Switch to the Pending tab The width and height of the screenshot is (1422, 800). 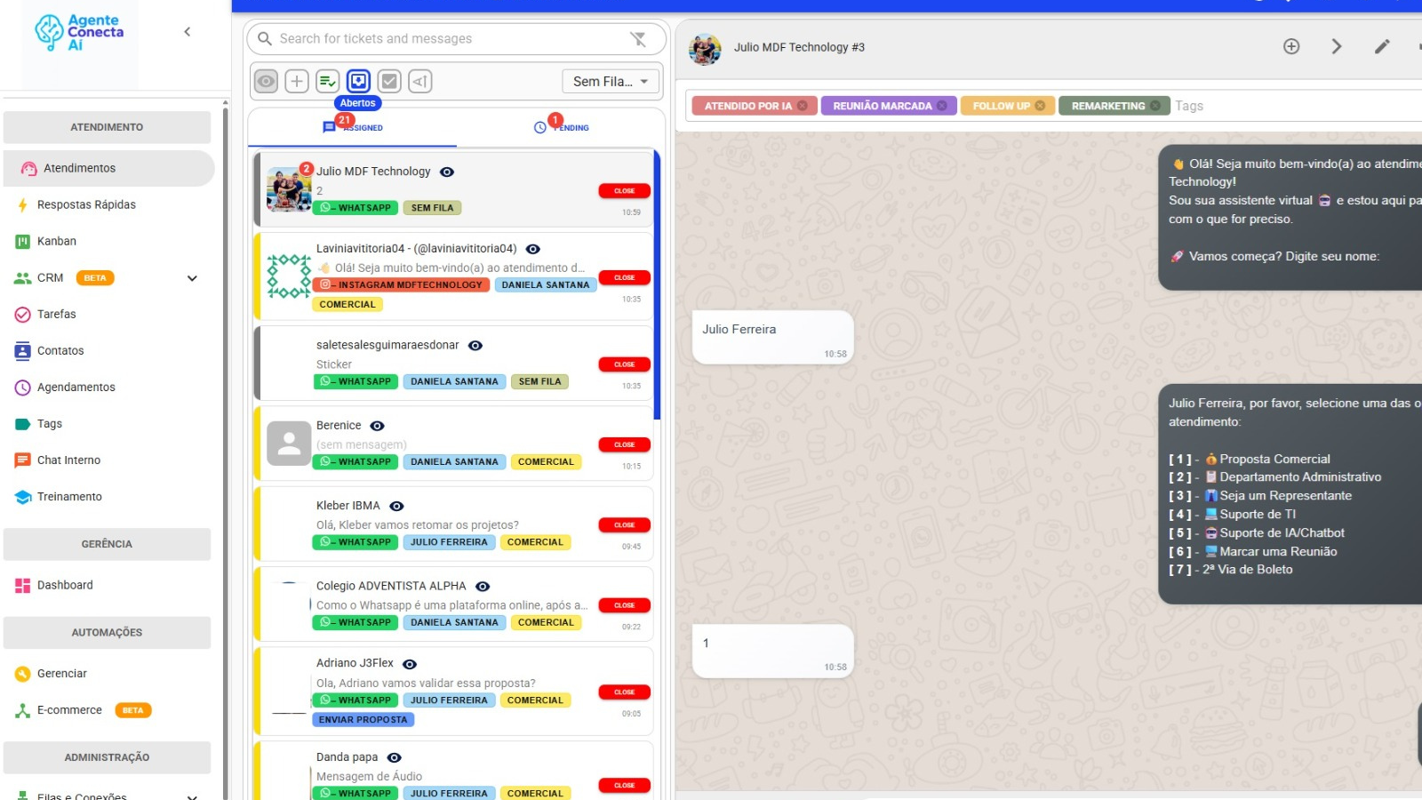click(x=561, y=127)
